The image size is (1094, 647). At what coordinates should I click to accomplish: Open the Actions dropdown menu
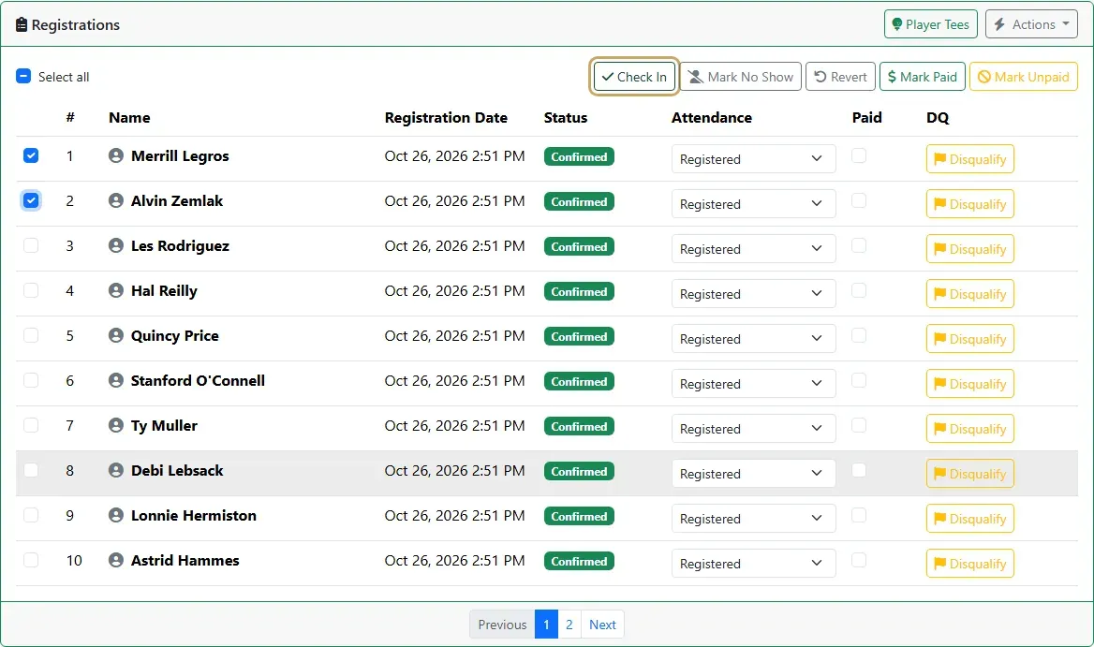(1031, 24)
